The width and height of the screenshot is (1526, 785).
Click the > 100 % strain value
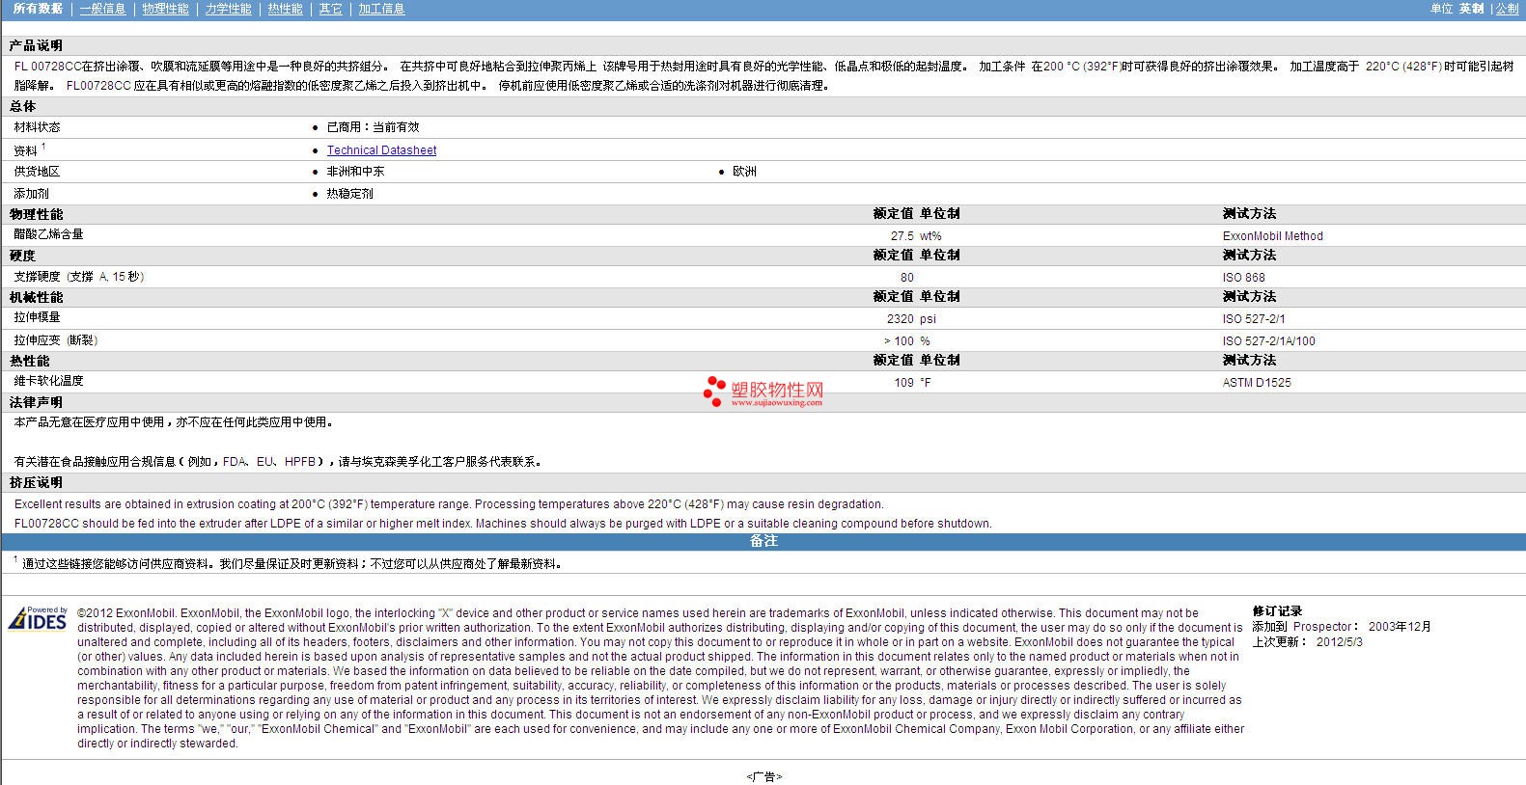(906, 341)
